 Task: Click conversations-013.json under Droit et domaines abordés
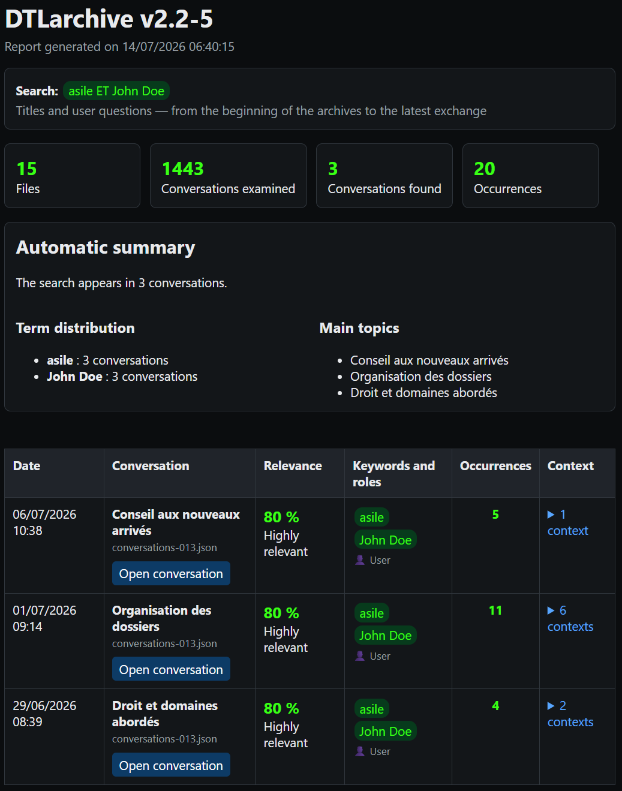(164, 739)
